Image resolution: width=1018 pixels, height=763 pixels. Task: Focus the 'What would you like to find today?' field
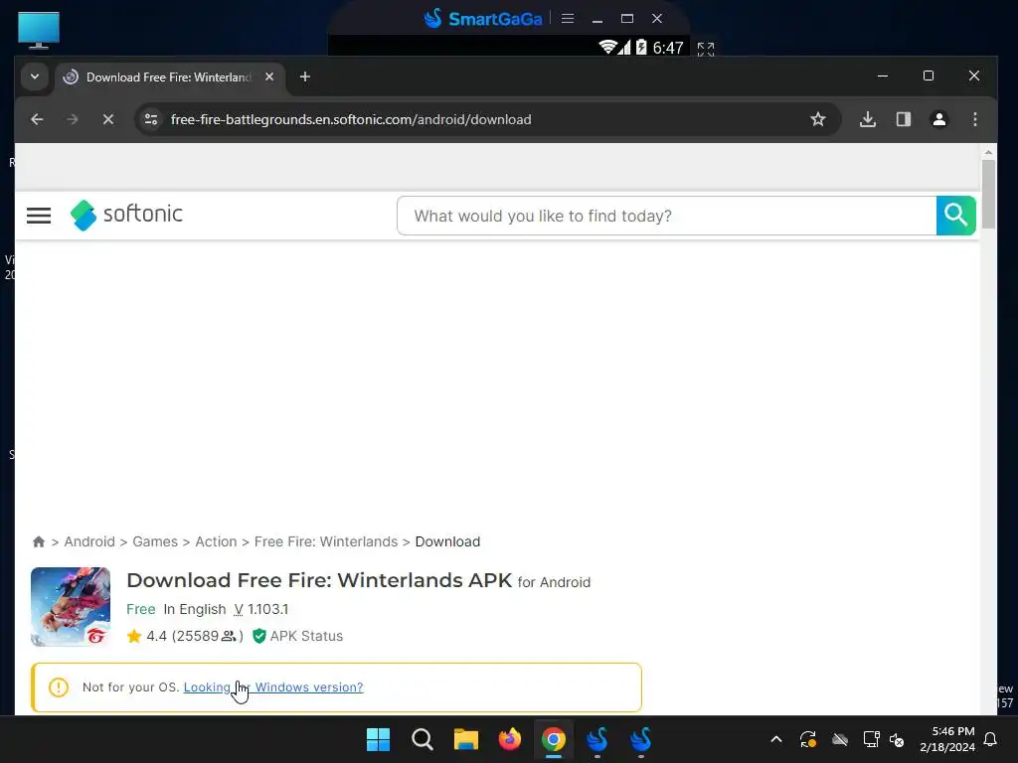(667, 216)
